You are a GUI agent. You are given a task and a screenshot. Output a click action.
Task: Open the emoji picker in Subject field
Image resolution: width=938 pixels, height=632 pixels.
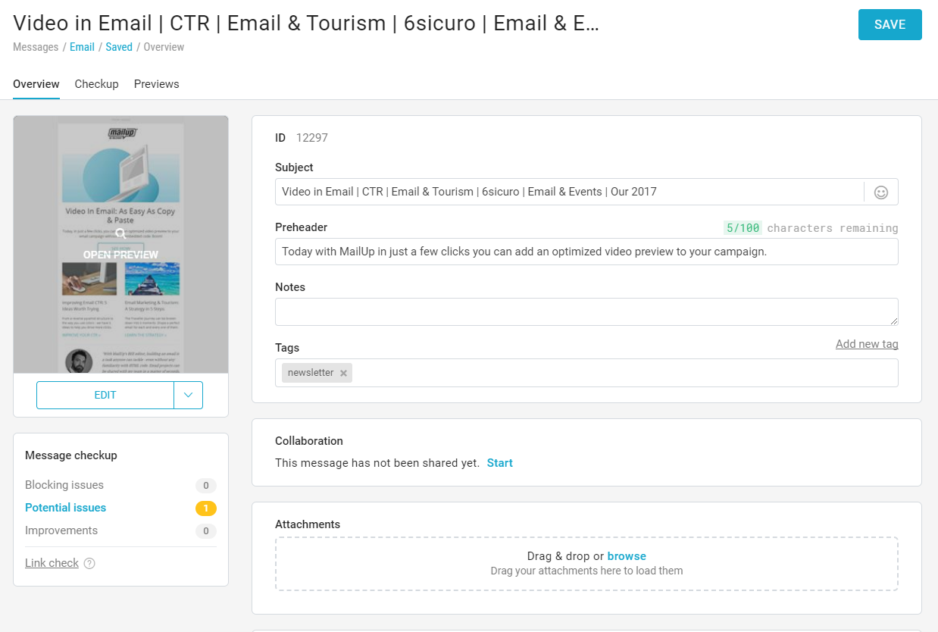pyautogui.click(x=881, y=192)
